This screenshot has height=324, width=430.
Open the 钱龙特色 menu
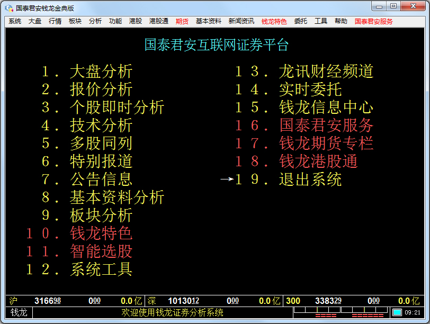(x=274, y=21)
